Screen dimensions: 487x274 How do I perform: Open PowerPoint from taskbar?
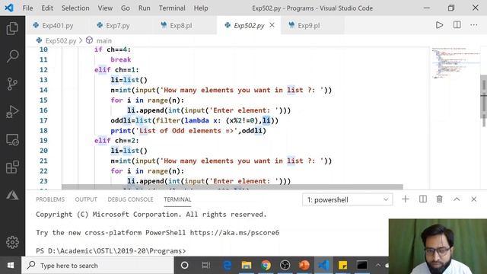304,266
